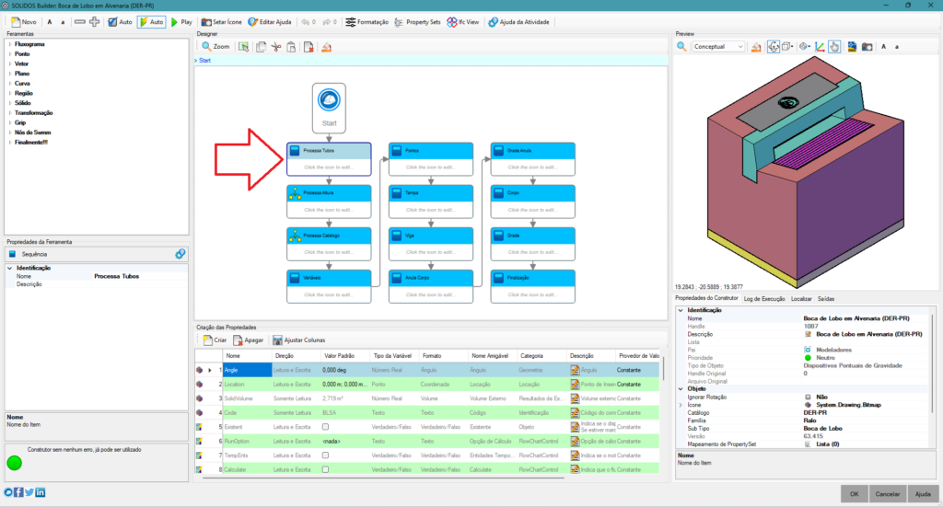Click the green status indicator circle
Image resolution: width=943 pixels, height=507 pixels.
15,461
